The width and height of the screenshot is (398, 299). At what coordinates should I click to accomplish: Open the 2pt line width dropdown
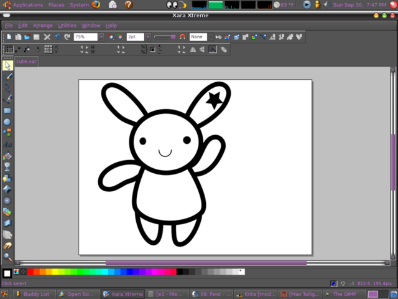click(x=148, y=37)
